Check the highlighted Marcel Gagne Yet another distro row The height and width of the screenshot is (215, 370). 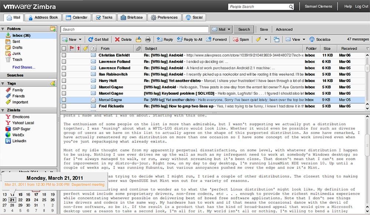pos(64,100)
